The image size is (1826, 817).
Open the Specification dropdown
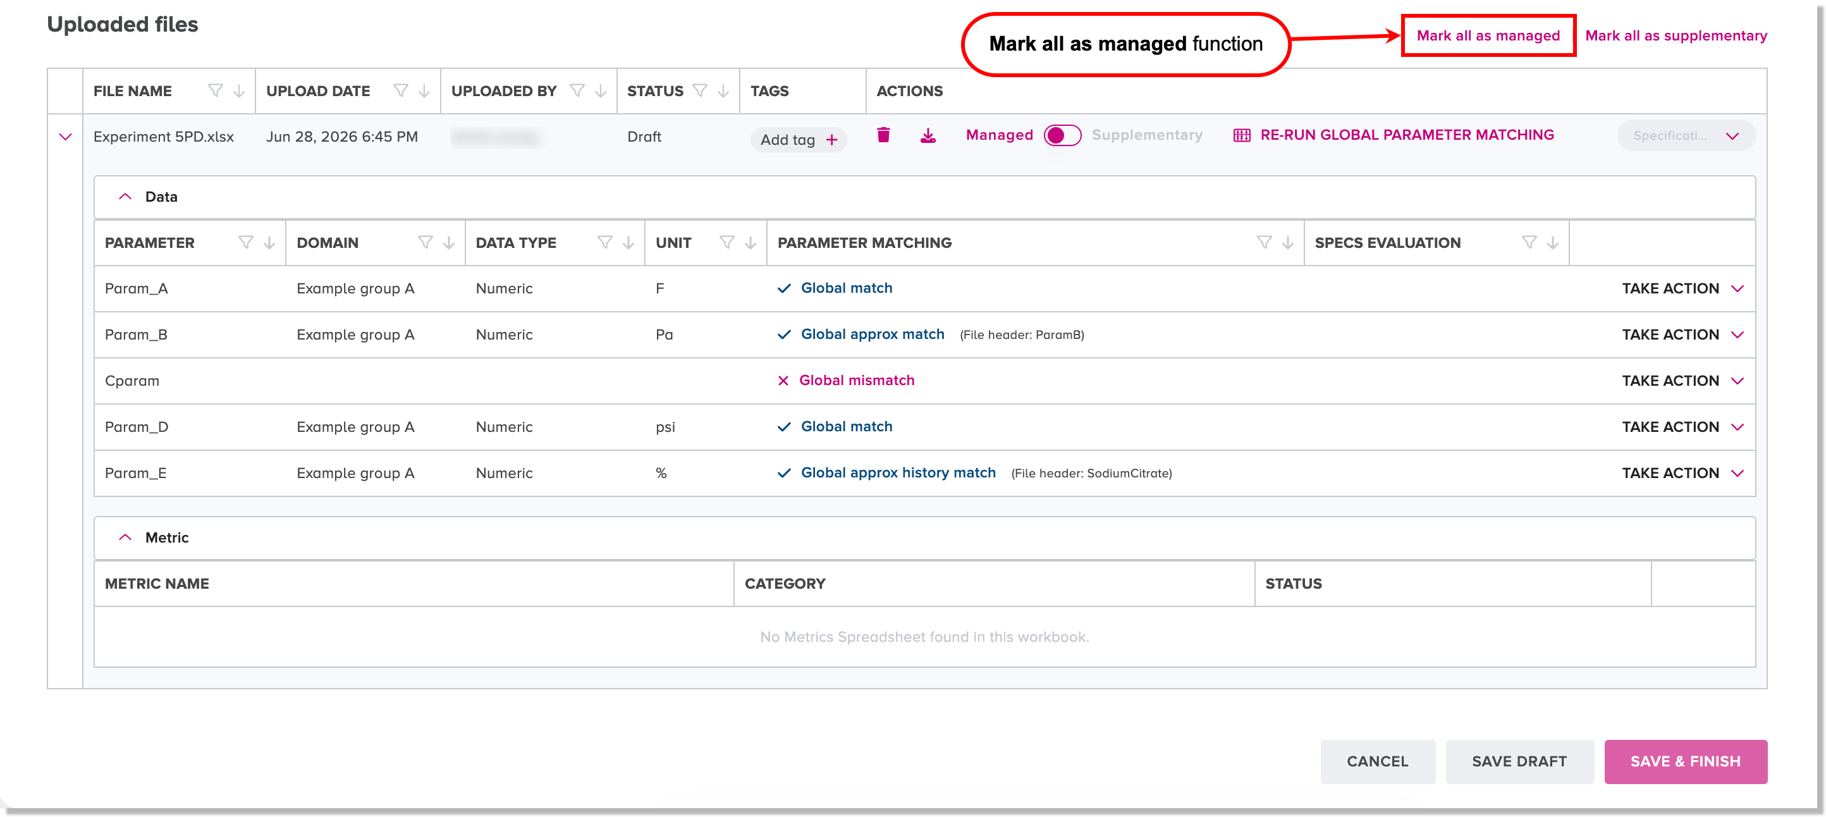coord(1686,135)
